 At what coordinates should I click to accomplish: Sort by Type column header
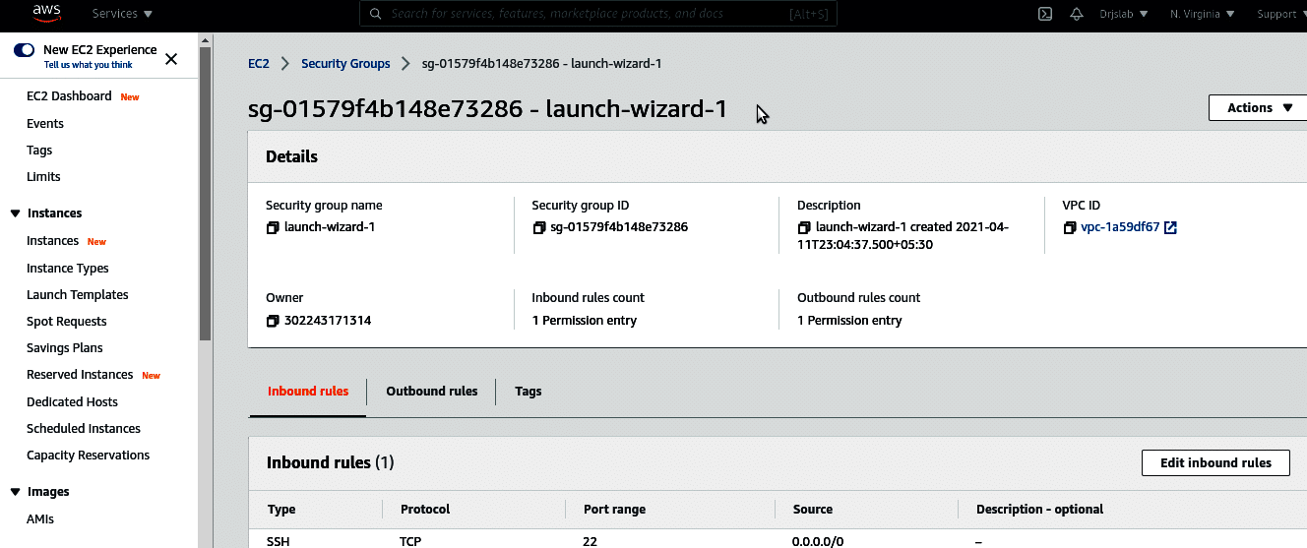click(x=281, y=510)
